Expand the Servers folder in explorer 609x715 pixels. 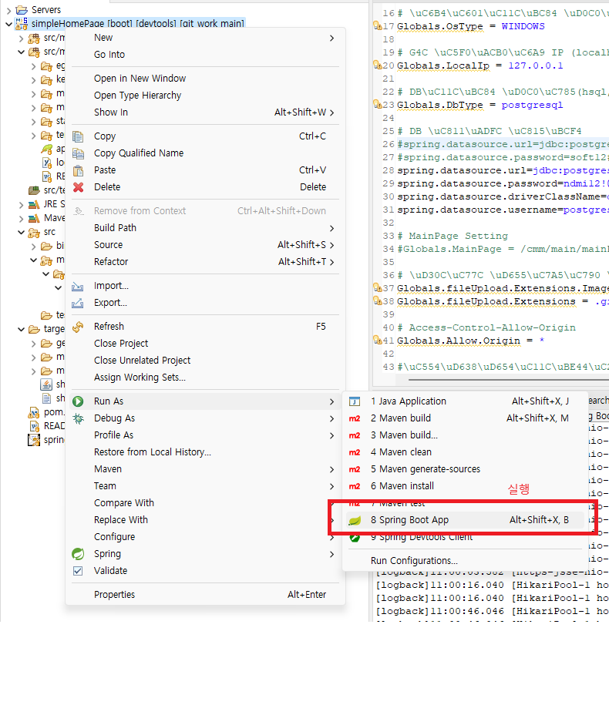8,9
